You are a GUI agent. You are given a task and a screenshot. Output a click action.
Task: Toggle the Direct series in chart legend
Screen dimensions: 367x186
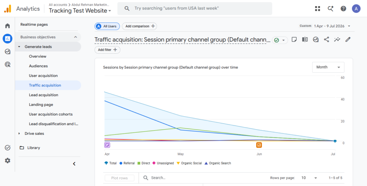pos(144,163)
